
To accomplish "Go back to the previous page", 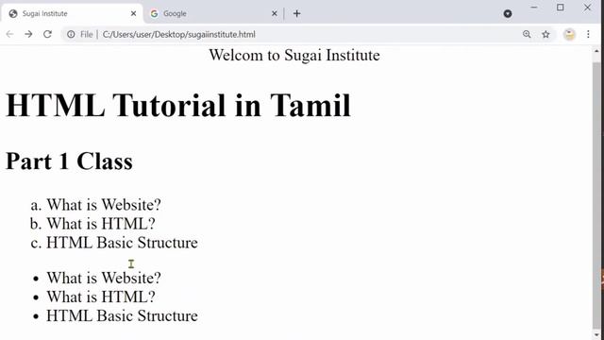I will [10, 34].
